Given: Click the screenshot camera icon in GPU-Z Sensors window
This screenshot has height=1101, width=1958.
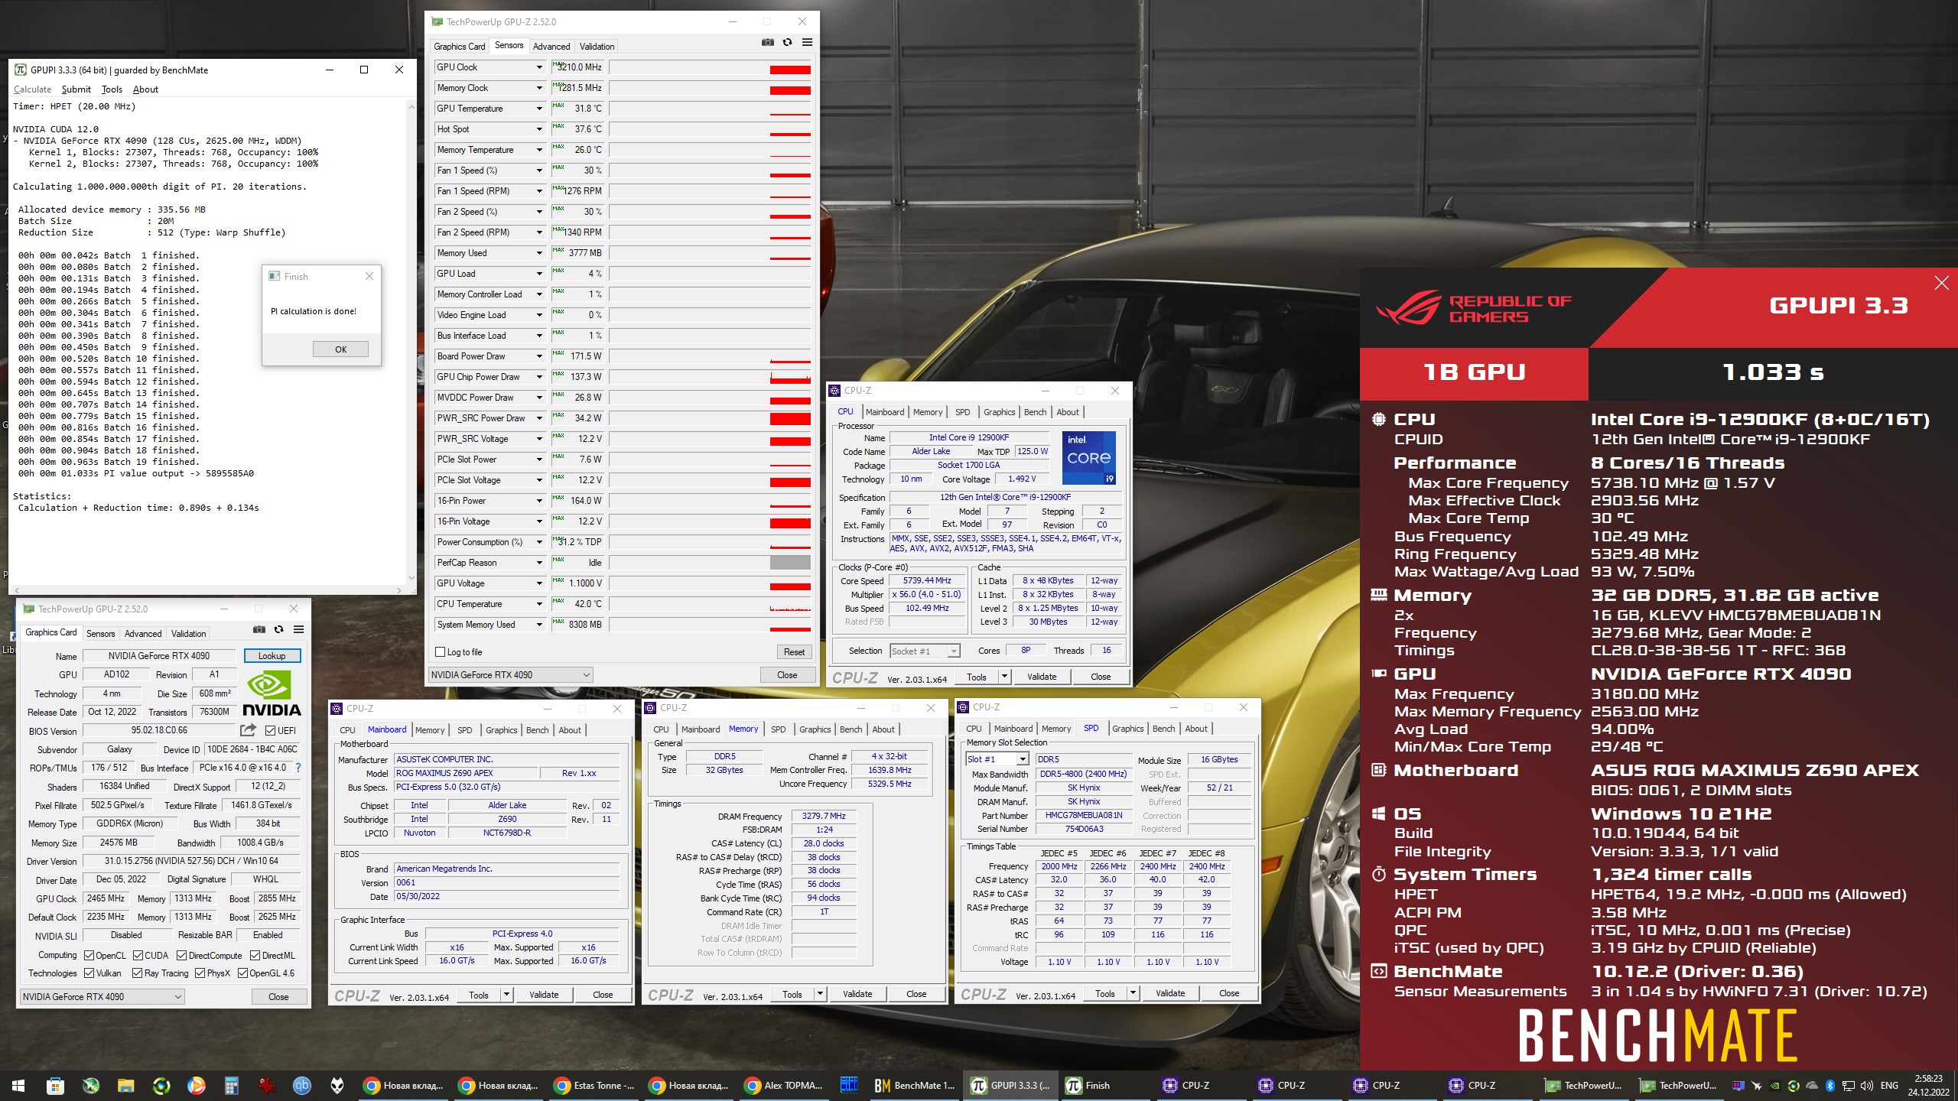Looking at the screenshot, I should click(767, 43).
